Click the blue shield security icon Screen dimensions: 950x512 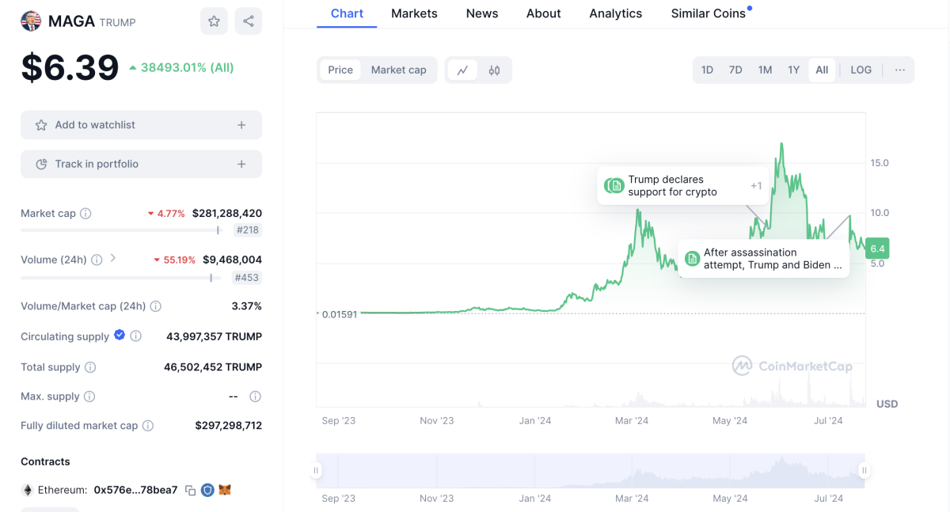click(207, 491)
